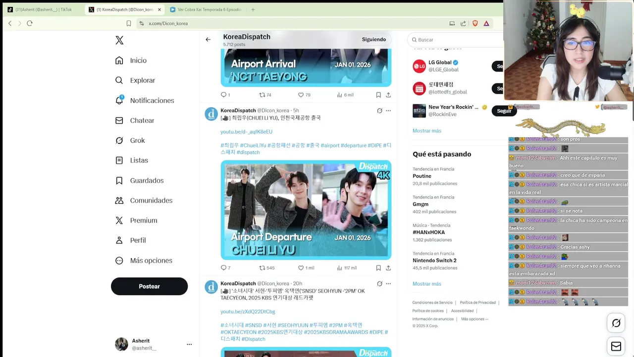Screen dimensions: 634x357
Task: Click the browser back arrow
Action: click(10, 23)
